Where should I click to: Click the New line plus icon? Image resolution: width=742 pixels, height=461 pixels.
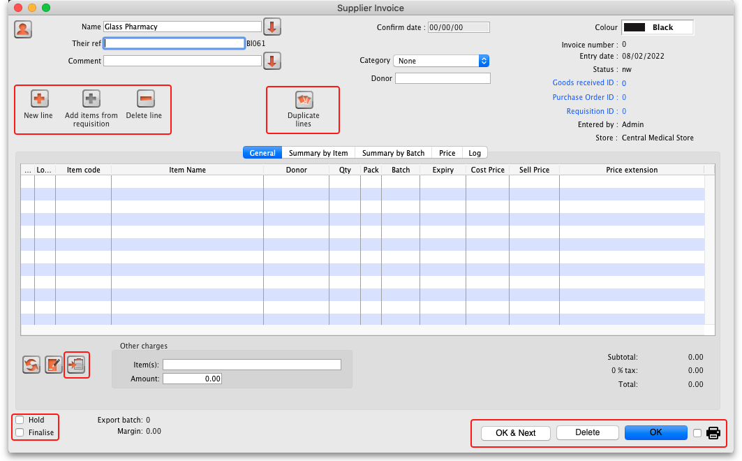tap(40, 99)
